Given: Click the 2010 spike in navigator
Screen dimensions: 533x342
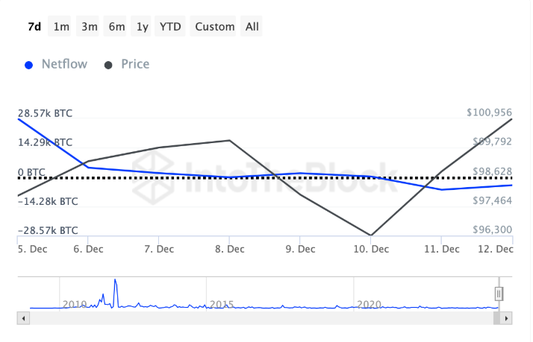Looking at the screenshot, I should [x=116, y=292].
